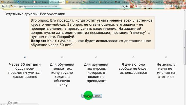Select radio 'Для обучения только тех, кому трудно'

coord(62,57)
